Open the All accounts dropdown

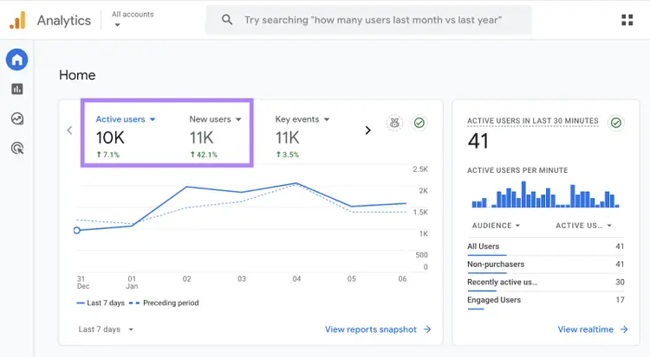[133, 19]
